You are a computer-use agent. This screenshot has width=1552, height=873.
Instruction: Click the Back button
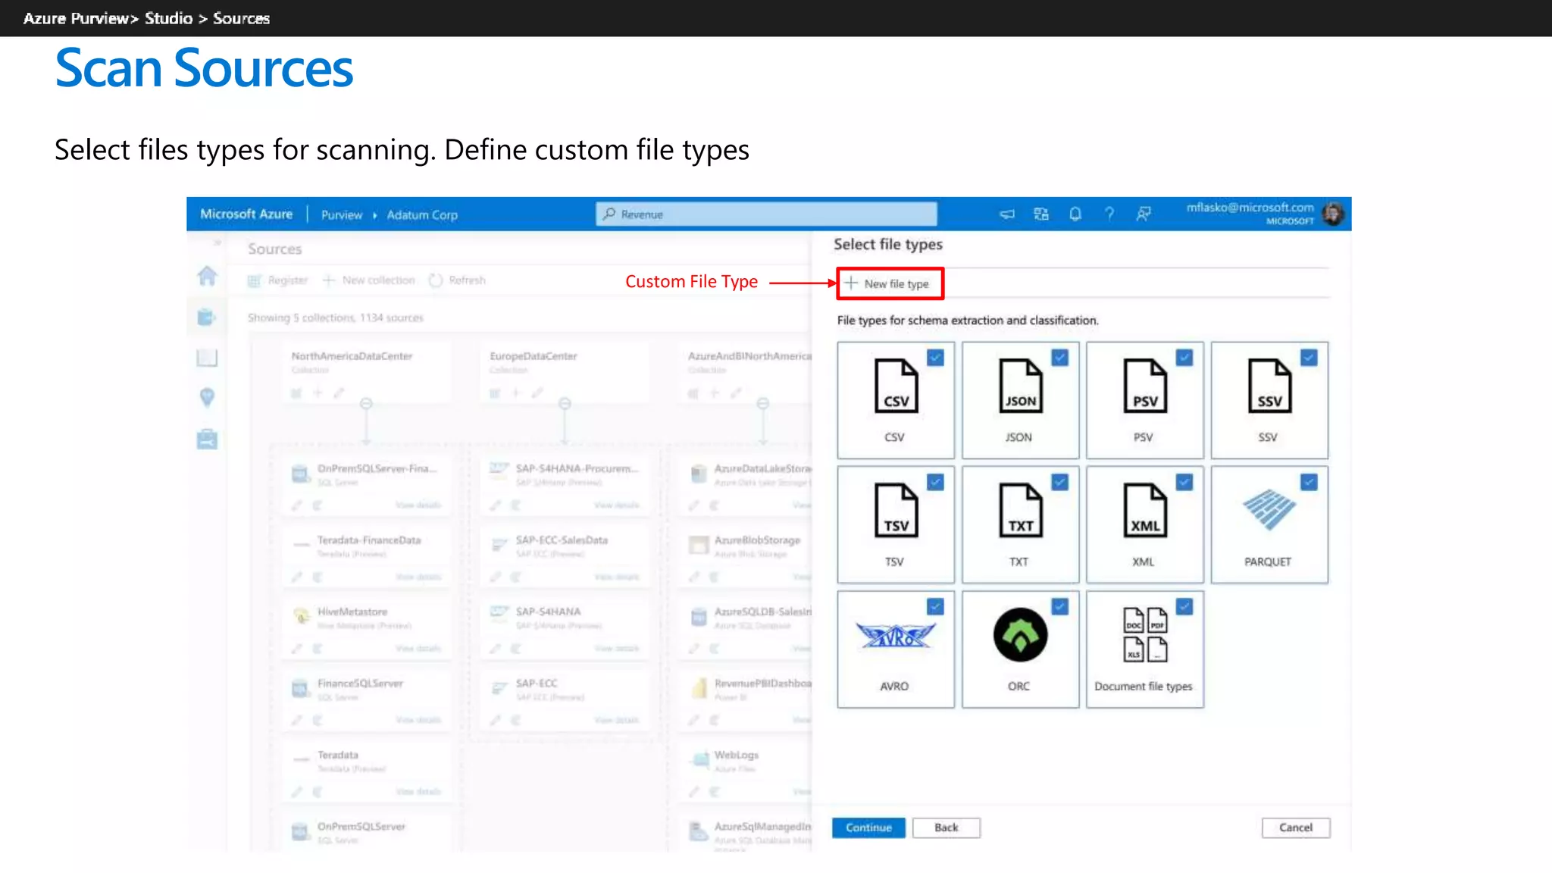946,828
